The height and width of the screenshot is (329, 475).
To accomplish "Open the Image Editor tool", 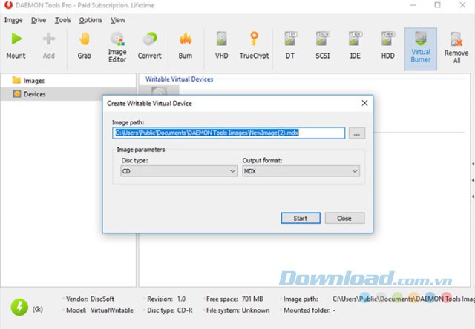I will (x=117, y=46).
